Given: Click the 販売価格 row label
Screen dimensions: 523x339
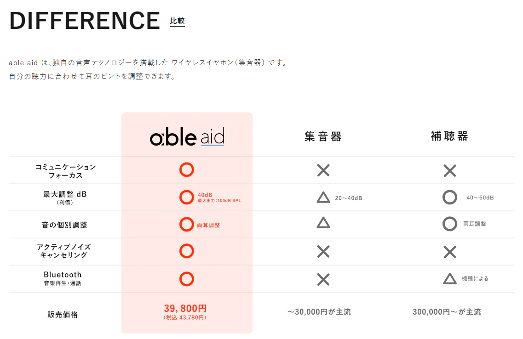Looking at the screenshot, I should [x=63, y=315].
